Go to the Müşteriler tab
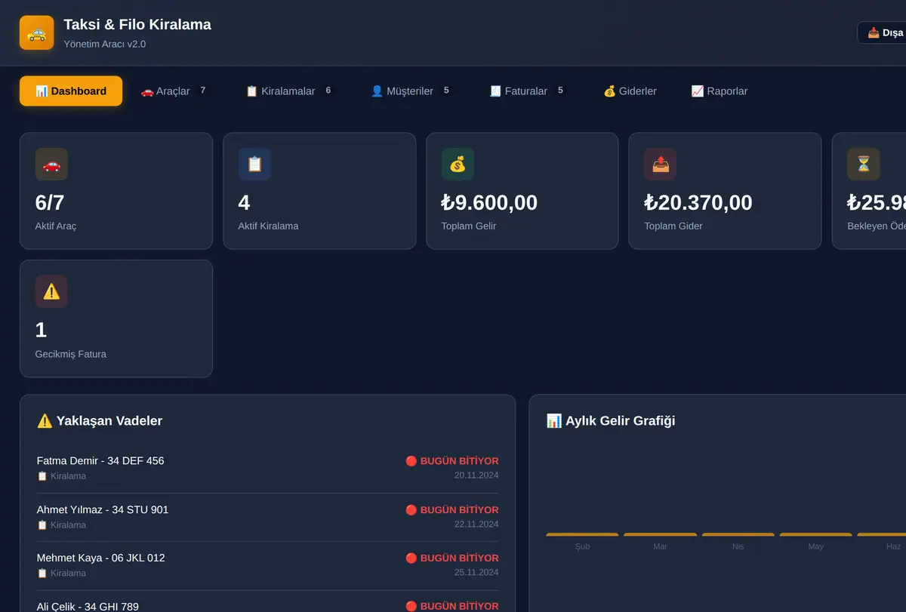906x612 pixels. pyautogui.click(x=411, y=91)
